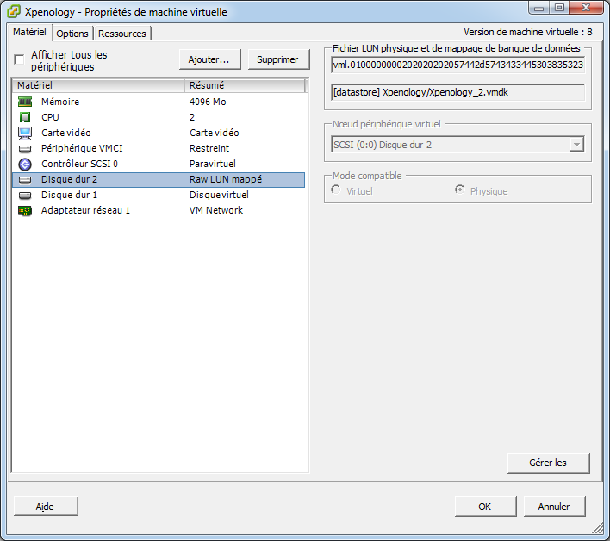This screenshot has width=610, height=541.
Task: Select the Carte vidéo hardware label
Action: point(66,133)
